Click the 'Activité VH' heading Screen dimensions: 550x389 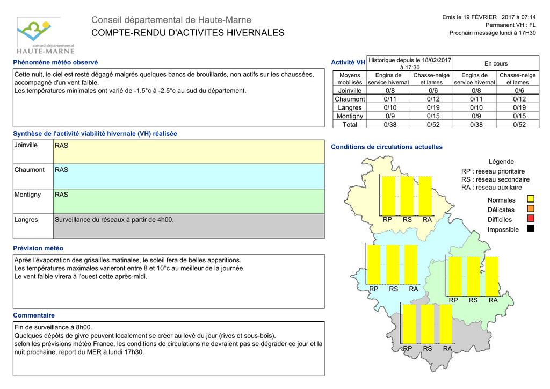(348, 62)
